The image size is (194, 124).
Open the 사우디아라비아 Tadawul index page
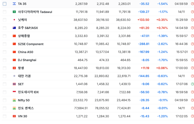click(x=35, y=12)
